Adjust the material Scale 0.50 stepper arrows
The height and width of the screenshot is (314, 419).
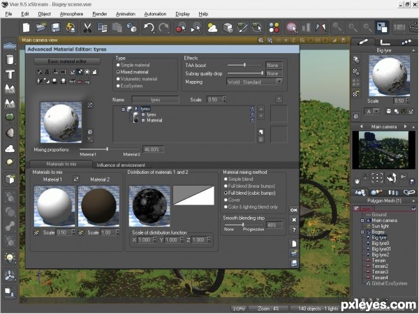pyautogui.click(x=224, y=99)
